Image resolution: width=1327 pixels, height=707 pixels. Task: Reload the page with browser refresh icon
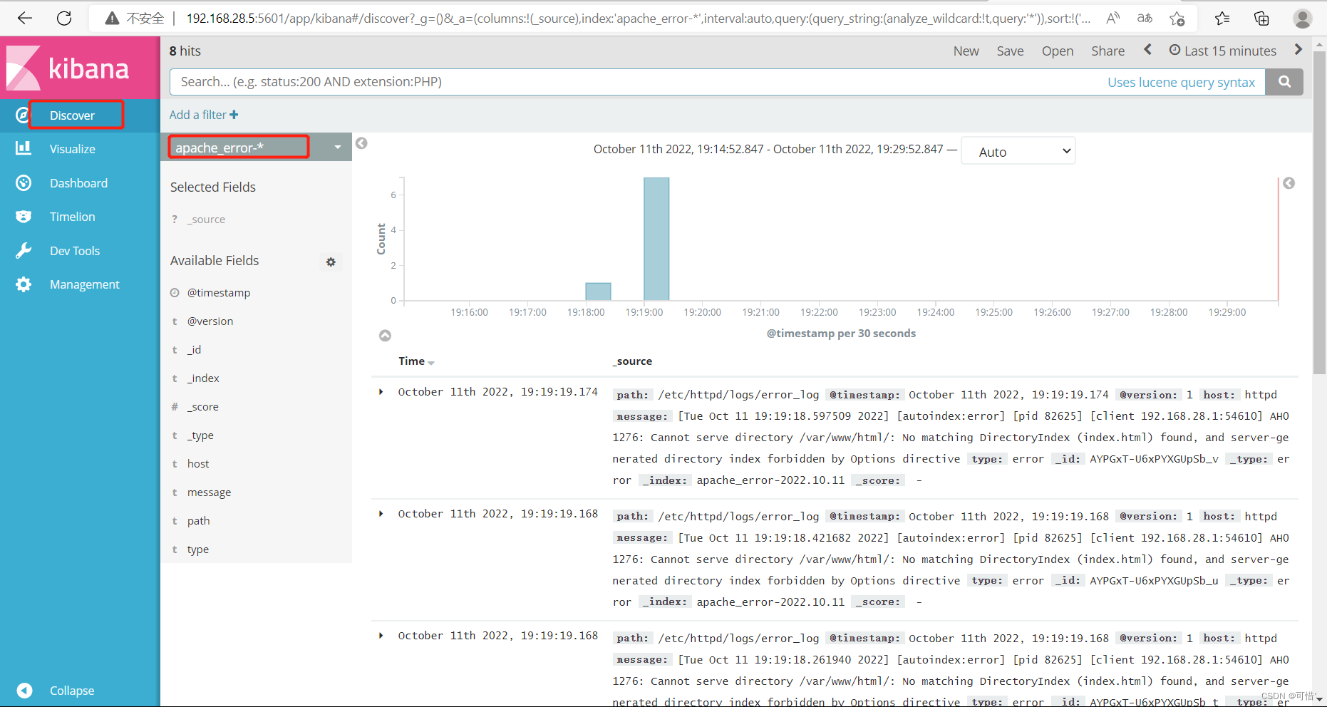point(64,18)
